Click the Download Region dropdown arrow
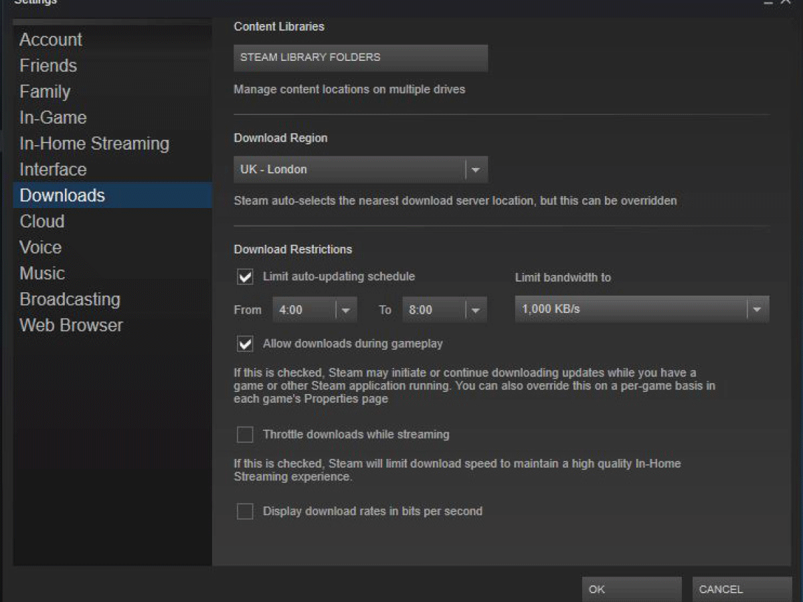803x602 pixels. coord(476,170)
